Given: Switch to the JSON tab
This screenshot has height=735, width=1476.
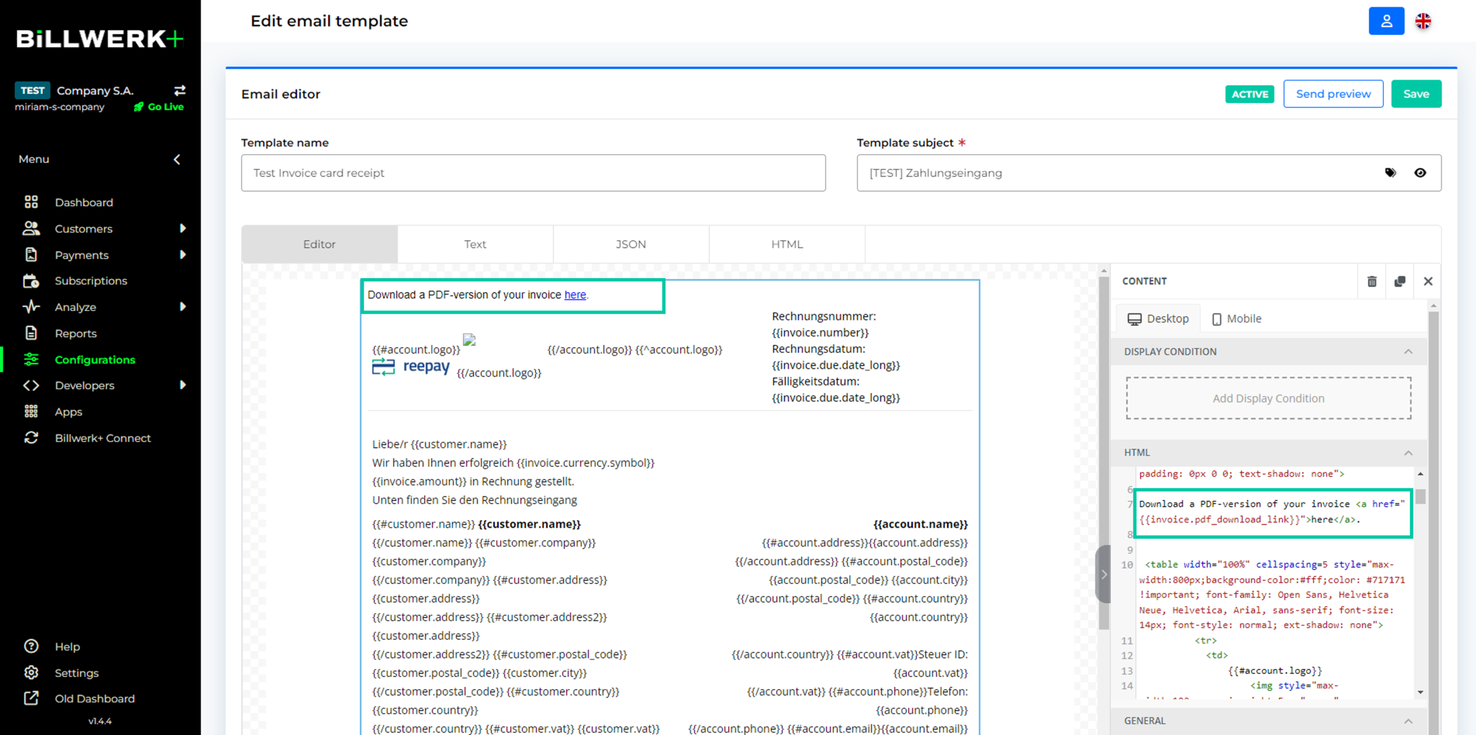Looking at the screenshot, I should point(631,244).
